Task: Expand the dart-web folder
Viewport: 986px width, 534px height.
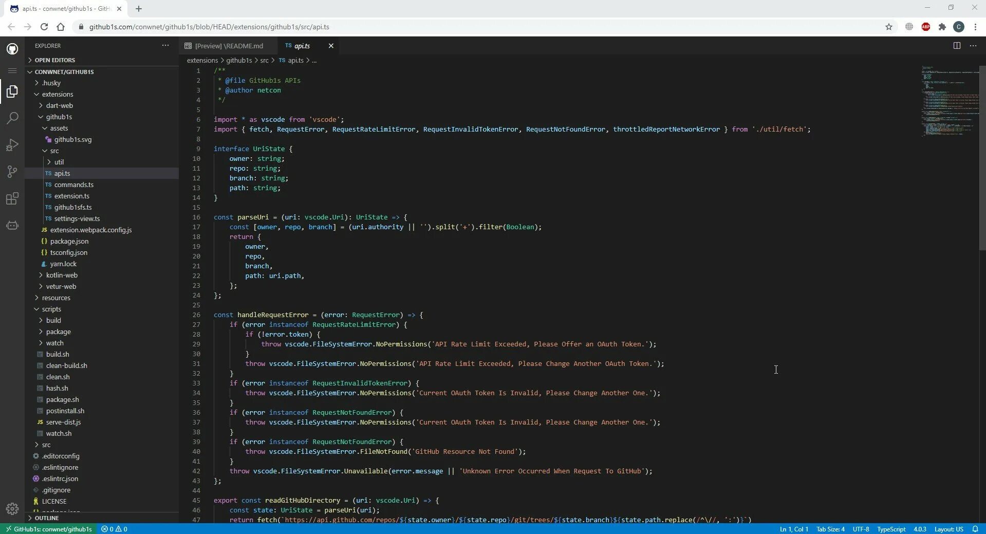Action: pyautogui.click(x=102, y=105)
